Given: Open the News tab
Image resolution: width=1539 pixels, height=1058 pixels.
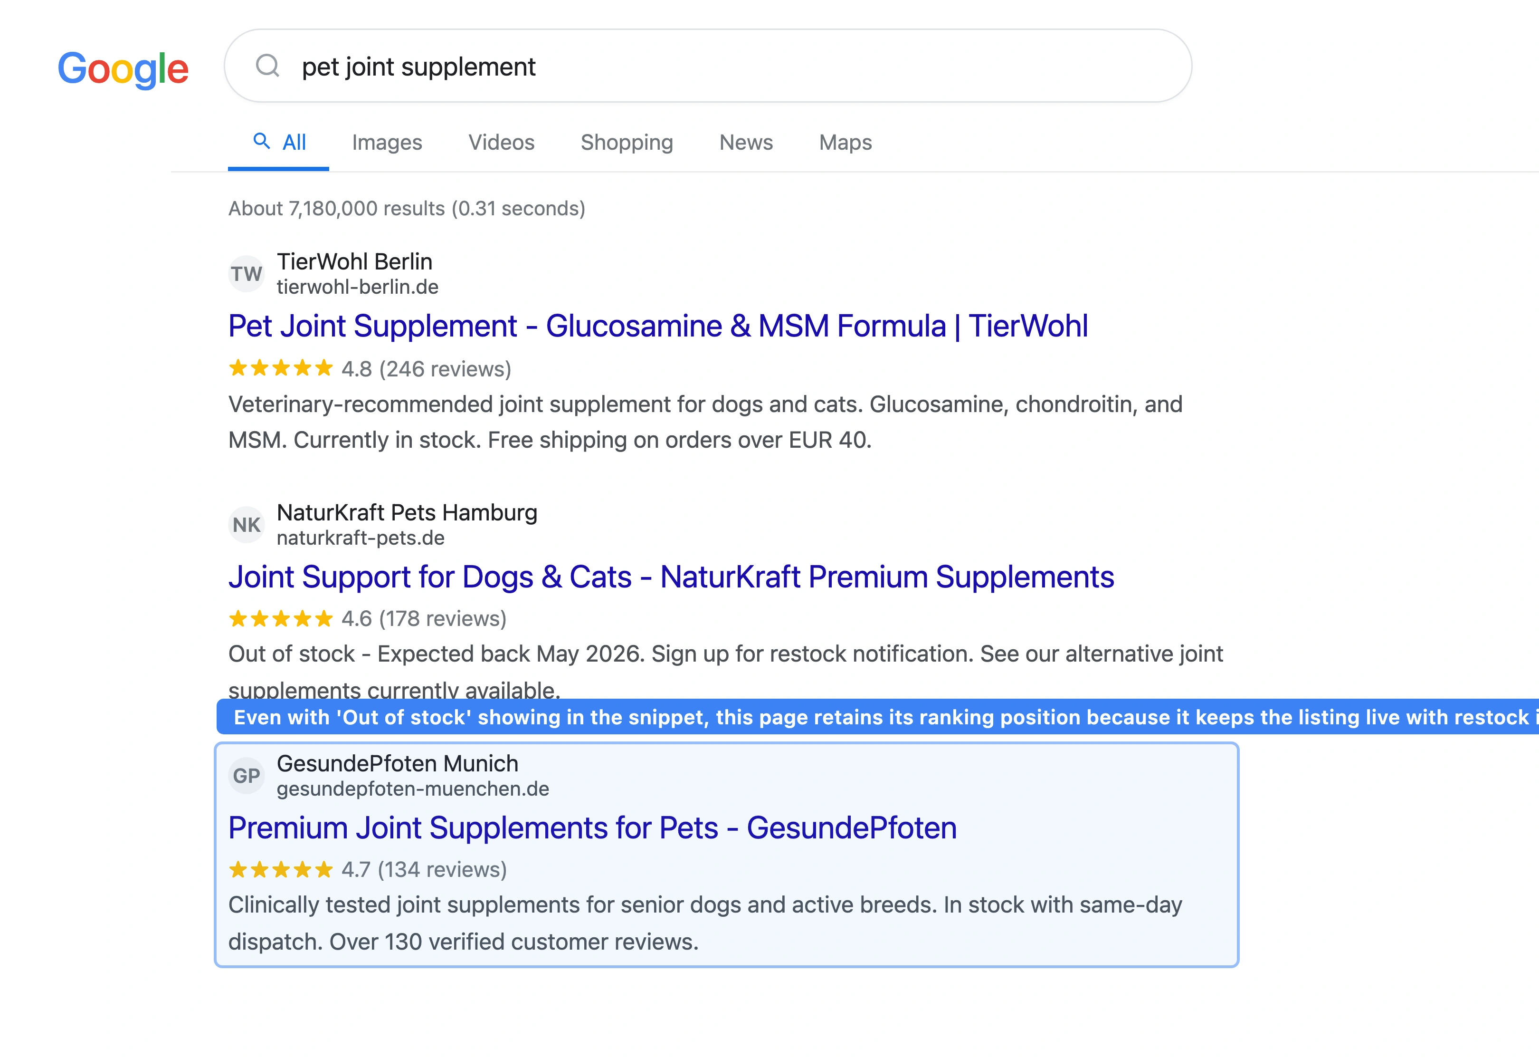Looking at the screenshot, I should click(x=746, y=142).
